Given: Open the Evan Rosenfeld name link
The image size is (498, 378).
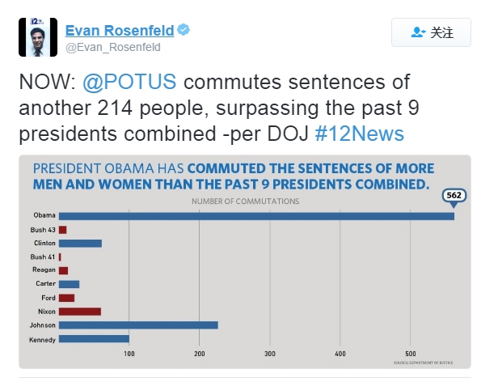Looking at the screenshot, I should [x=119, y=30].
